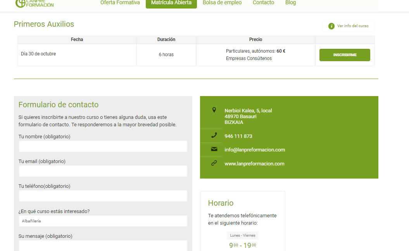This screenshot has height=251, width=409.
Task: Click the Fecha column header
Action: pos(77,40)
